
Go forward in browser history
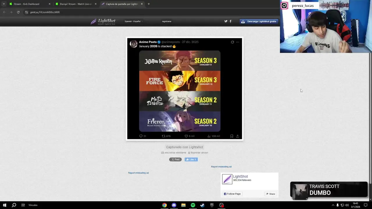point(11,12)
